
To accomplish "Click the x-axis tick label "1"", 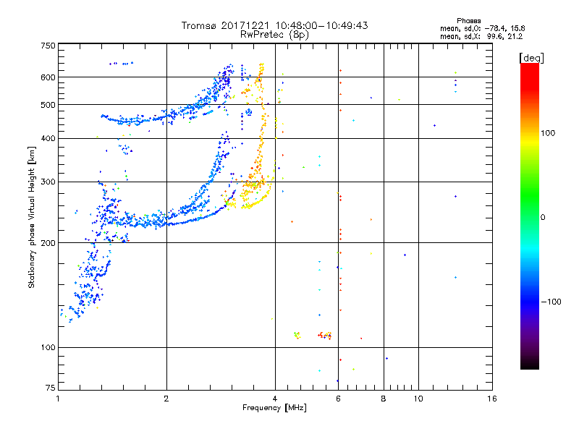I will tap(58, 399).
